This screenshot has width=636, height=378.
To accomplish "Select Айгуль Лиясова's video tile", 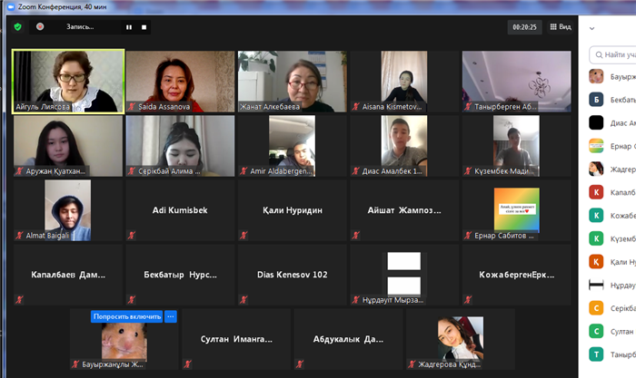I will tap(68, 81).
